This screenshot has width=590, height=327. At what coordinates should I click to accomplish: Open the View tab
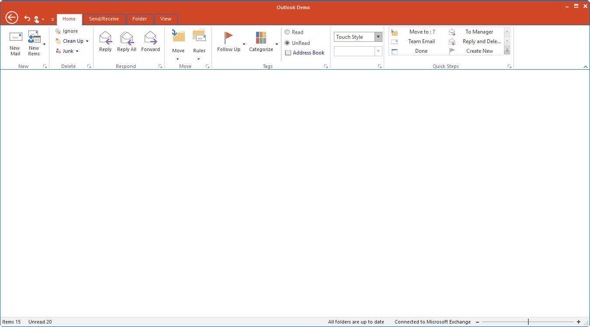166,19
